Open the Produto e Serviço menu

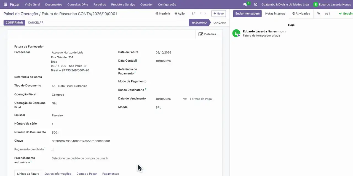click(x=123, y=4)
